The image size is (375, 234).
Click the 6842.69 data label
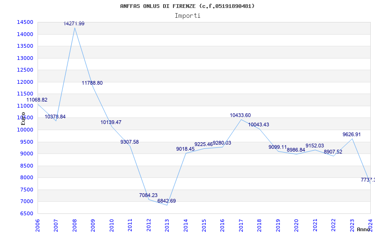point(166,201)
